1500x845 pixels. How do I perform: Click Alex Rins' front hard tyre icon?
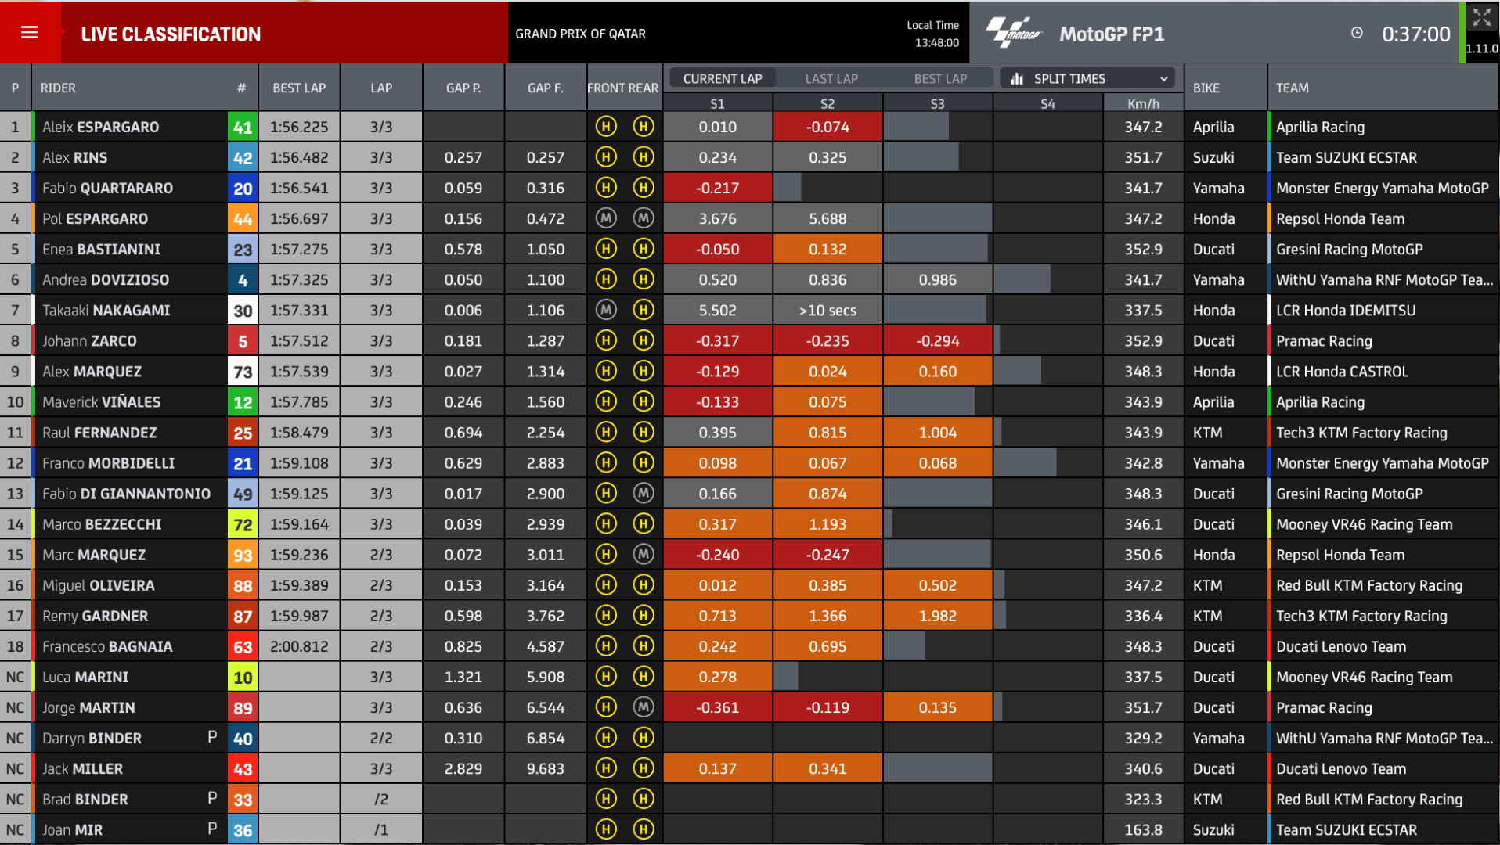tap(606, 157)
